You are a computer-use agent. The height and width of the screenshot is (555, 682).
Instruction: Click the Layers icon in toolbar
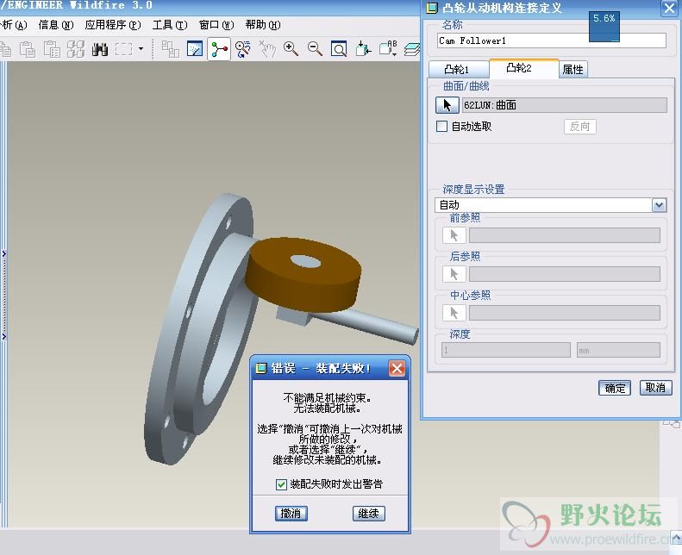(x=411, y=49)
